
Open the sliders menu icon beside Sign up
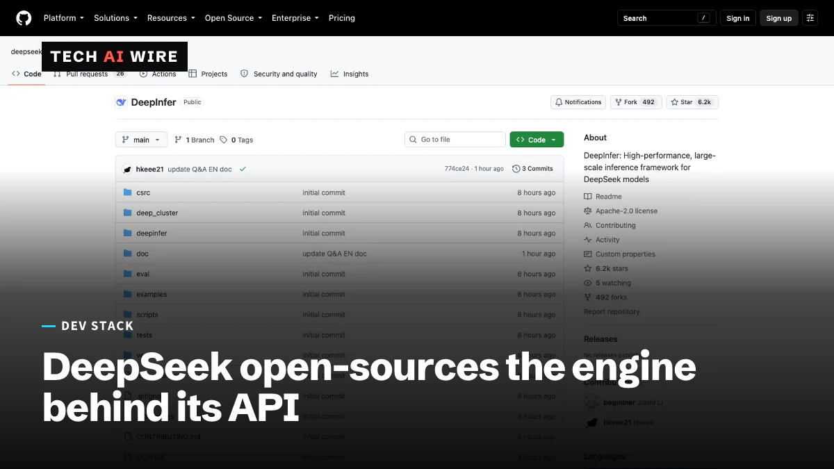[x=810, y=18]
